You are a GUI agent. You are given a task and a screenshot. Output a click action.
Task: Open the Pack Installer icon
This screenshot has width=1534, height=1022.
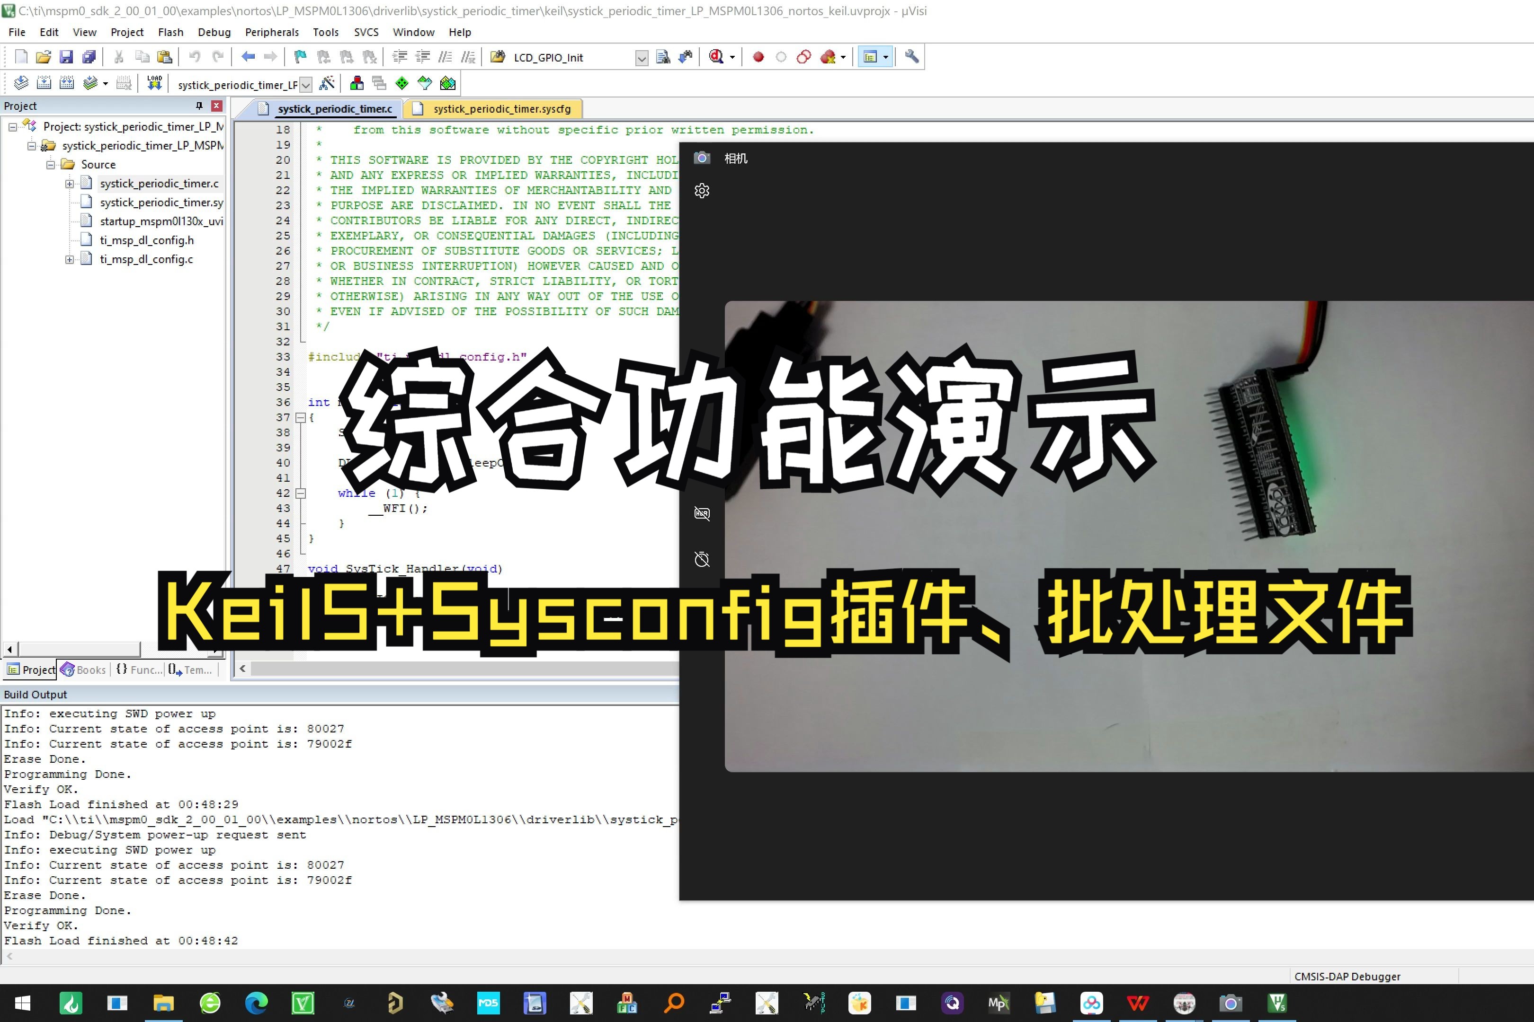click(x=447, y=83)
